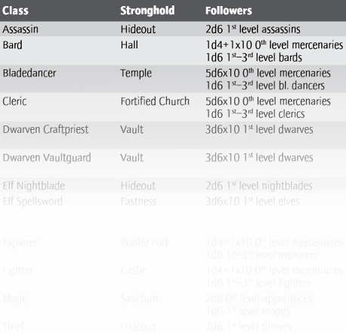Screen dimensions: 346x334
Task: Click the 3d6x10 1st level elves cell
Action: point(252,202)
